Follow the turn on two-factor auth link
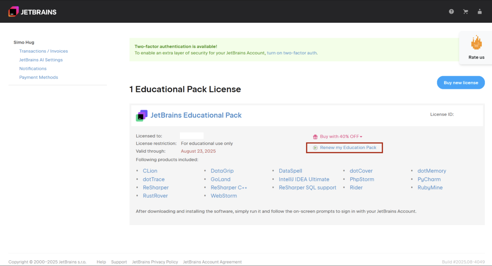The image size is (492, 266). 292,53
